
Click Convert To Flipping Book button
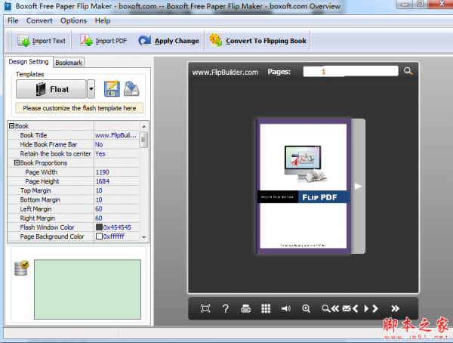click(x=258, y=41)
